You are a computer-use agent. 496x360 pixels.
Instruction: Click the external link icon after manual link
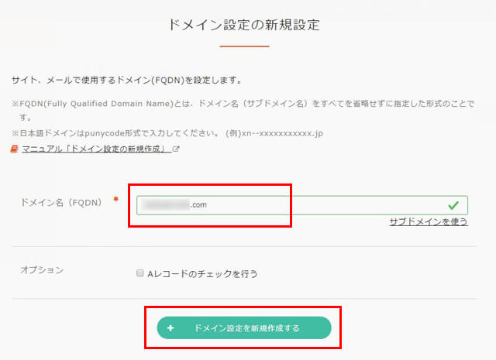176,149
